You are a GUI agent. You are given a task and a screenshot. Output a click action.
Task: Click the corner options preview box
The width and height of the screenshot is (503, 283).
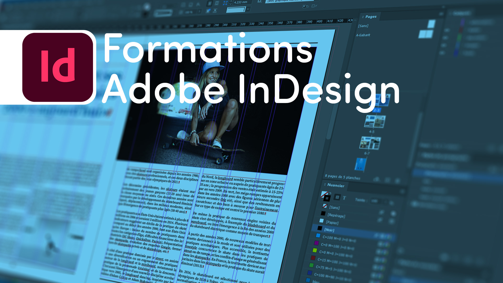(236, 10)
